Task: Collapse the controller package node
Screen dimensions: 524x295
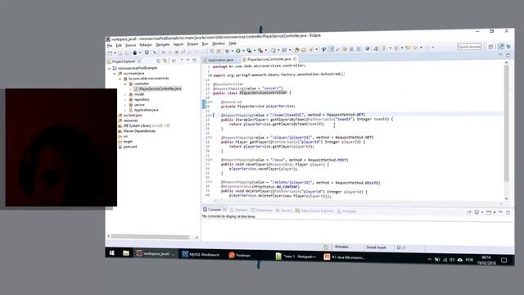Action: 125,84
